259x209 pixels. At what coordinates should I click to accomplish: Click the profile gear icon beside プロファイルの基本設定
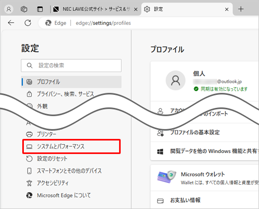coord(160,133)
